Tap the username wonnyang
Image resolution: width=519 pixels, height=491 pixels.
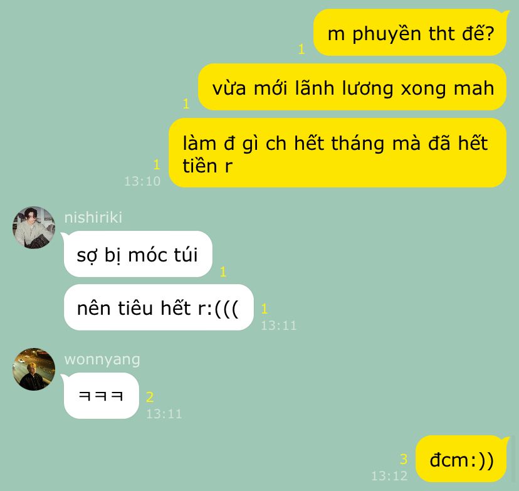click(102, 359)
